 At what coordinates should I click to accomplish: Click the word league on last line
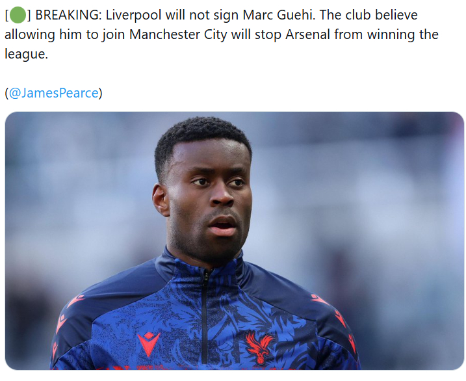point(26,54)
